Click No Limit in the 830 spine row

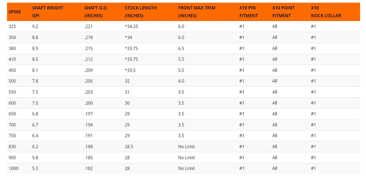(x=187, y=147)
